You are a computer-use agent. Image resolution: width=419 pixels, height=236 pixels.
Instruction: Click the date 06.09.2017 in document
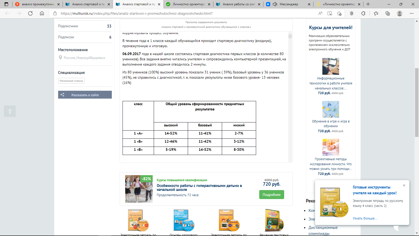131,54
